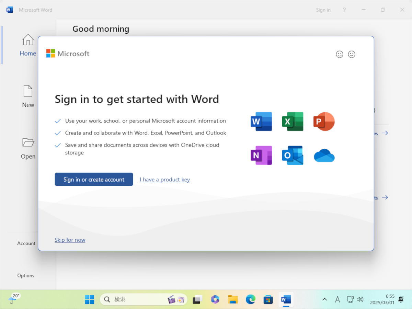The height and width of the screenshot is (309, 412).
Task: Click the Word app icon in dialog
Action: tap(261, 121)
